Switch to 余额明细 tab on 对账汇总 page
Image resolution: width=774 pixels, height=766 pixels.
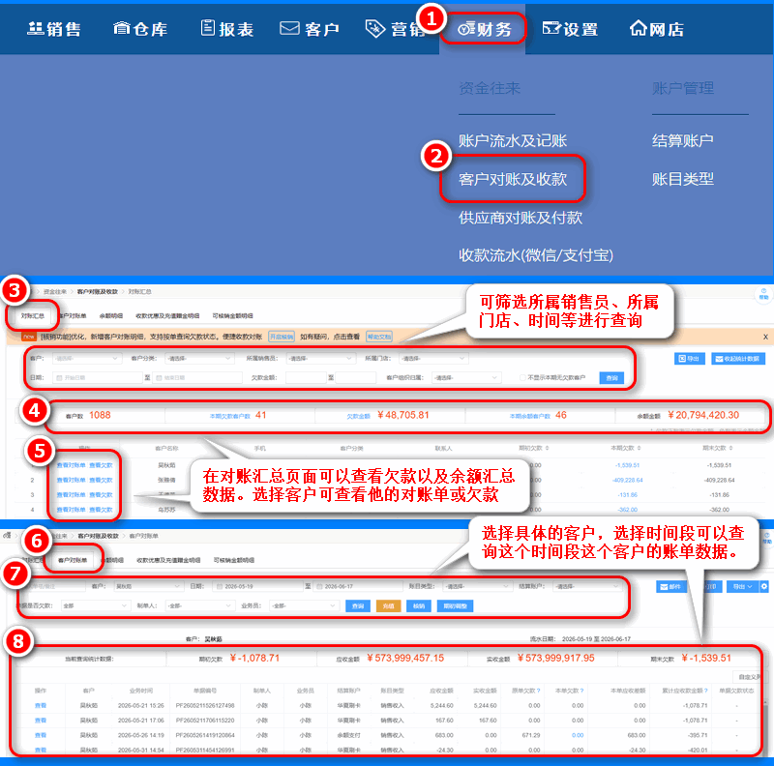tap(111, 316)
